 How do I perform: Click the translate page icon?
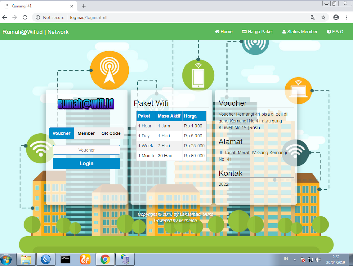(313, 17)
